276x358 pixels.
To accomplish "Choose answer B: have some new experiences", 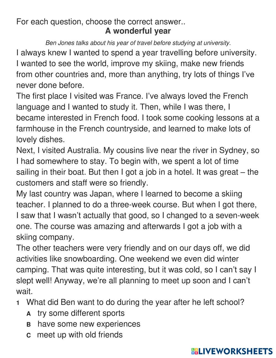I will (x=89, y=324).
